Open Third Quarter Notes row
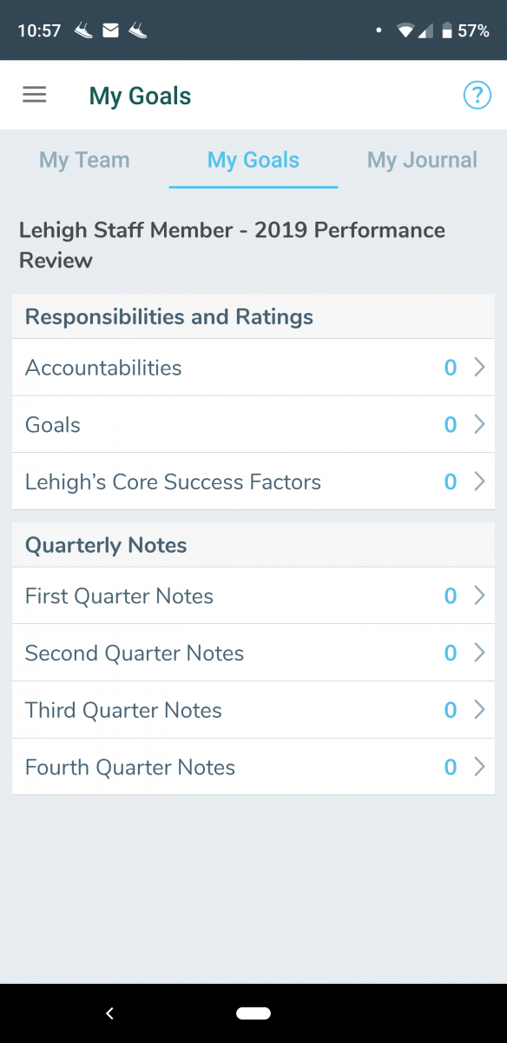 click(x=253, y=710)
